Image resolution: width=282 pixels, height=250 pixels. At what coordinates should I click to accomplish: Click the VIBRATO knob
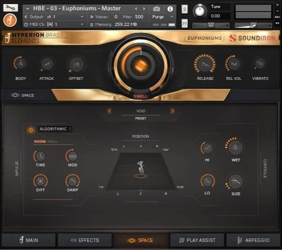(260, 64)
